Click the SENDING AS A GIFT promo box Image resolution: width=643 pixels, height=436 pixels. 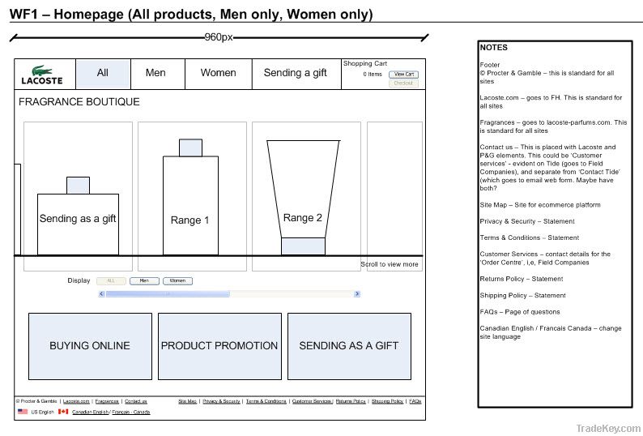click(349, 346)
